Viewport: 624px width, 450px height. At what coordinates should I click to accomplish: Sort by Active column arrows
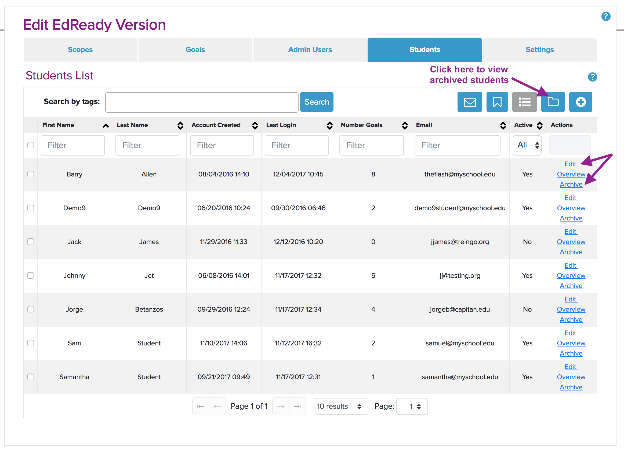pos(539,126)
